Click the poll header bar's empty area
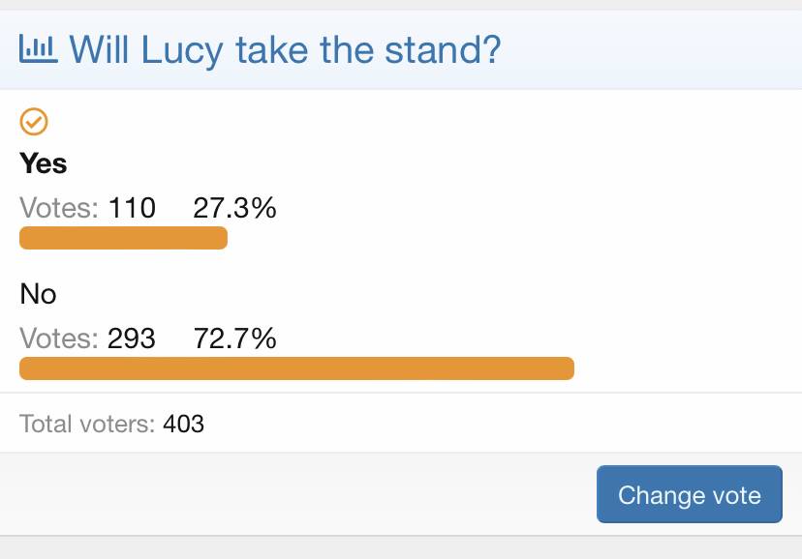This screenshot has width=802, height=559. pyautogui.click(x=650, y=50)
